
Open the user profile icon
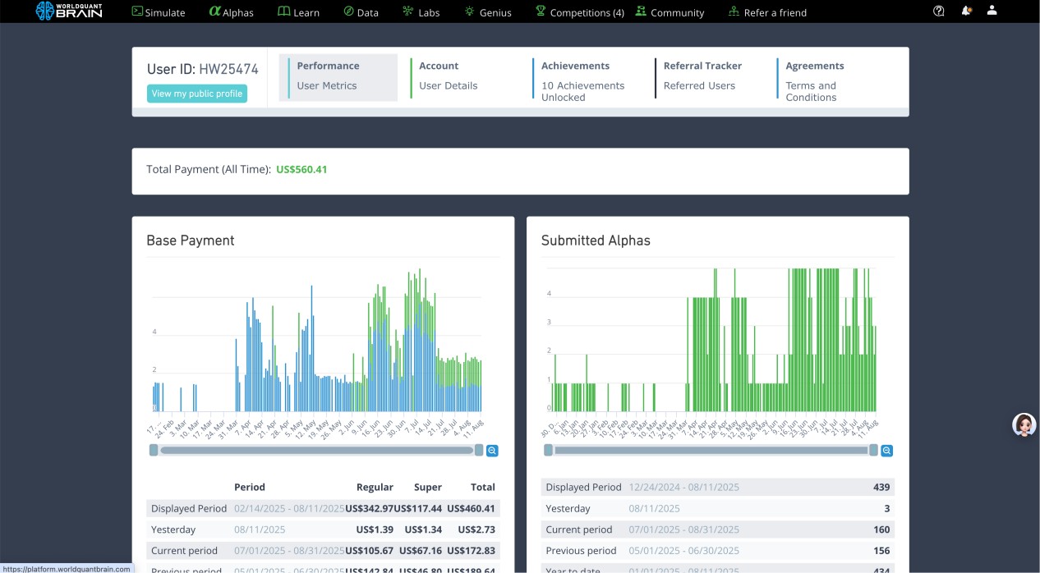point(992,11)
